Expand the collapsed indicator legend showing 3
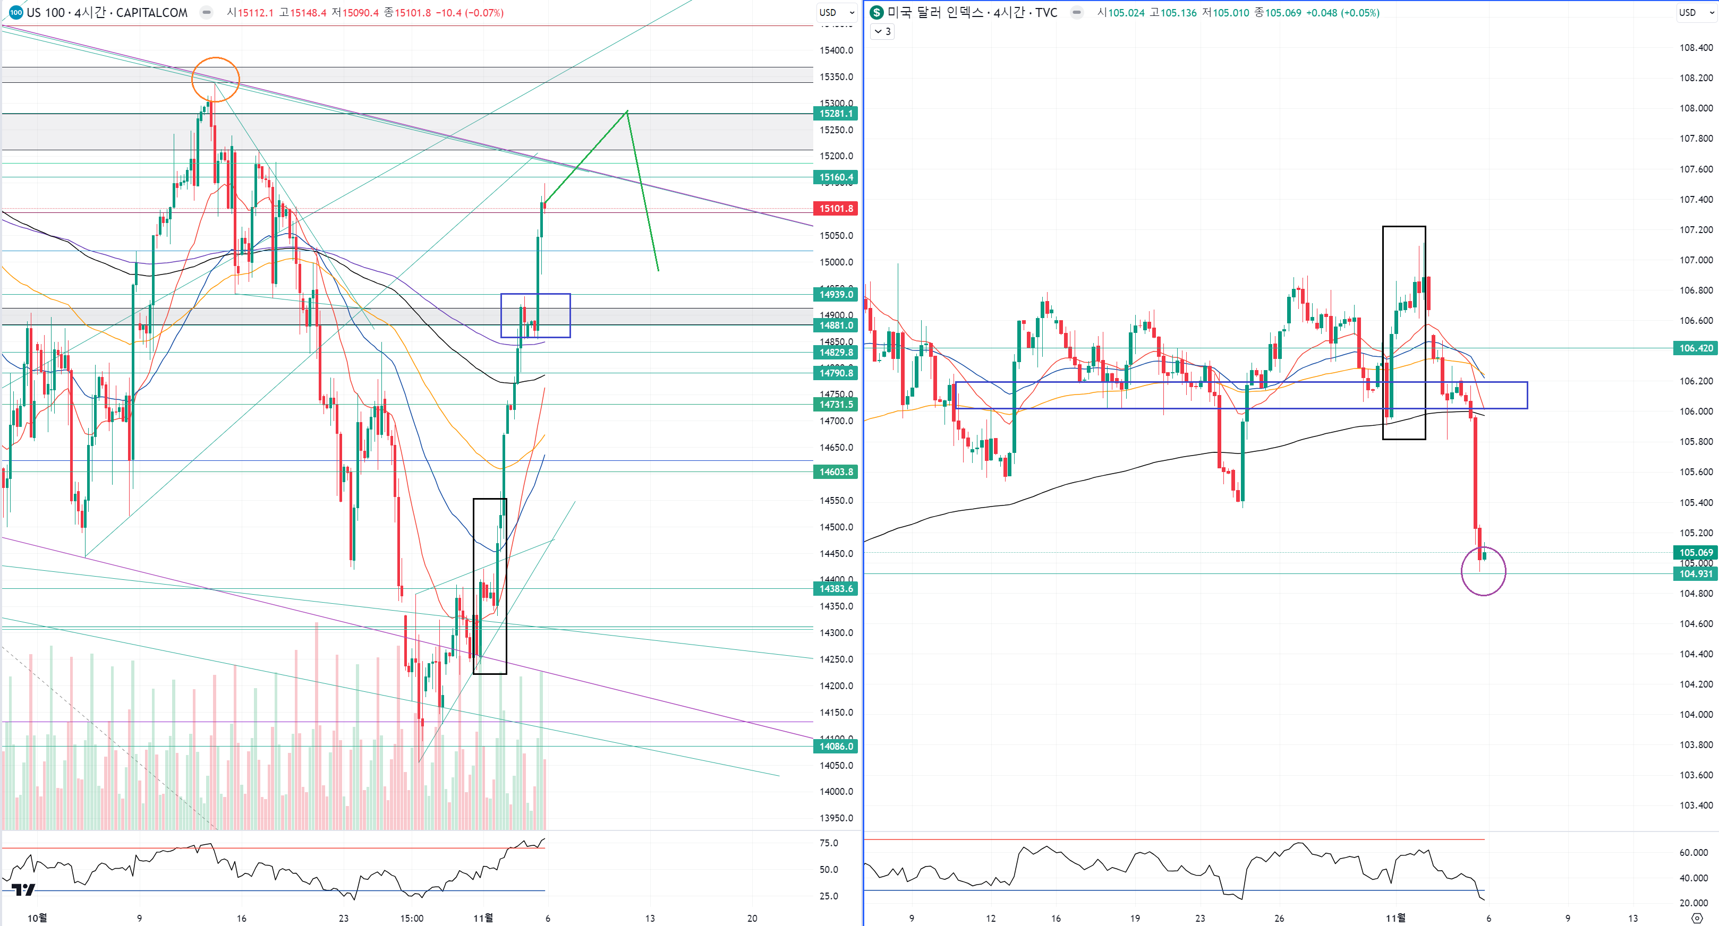1719x926 pixels. pos(882,31)
